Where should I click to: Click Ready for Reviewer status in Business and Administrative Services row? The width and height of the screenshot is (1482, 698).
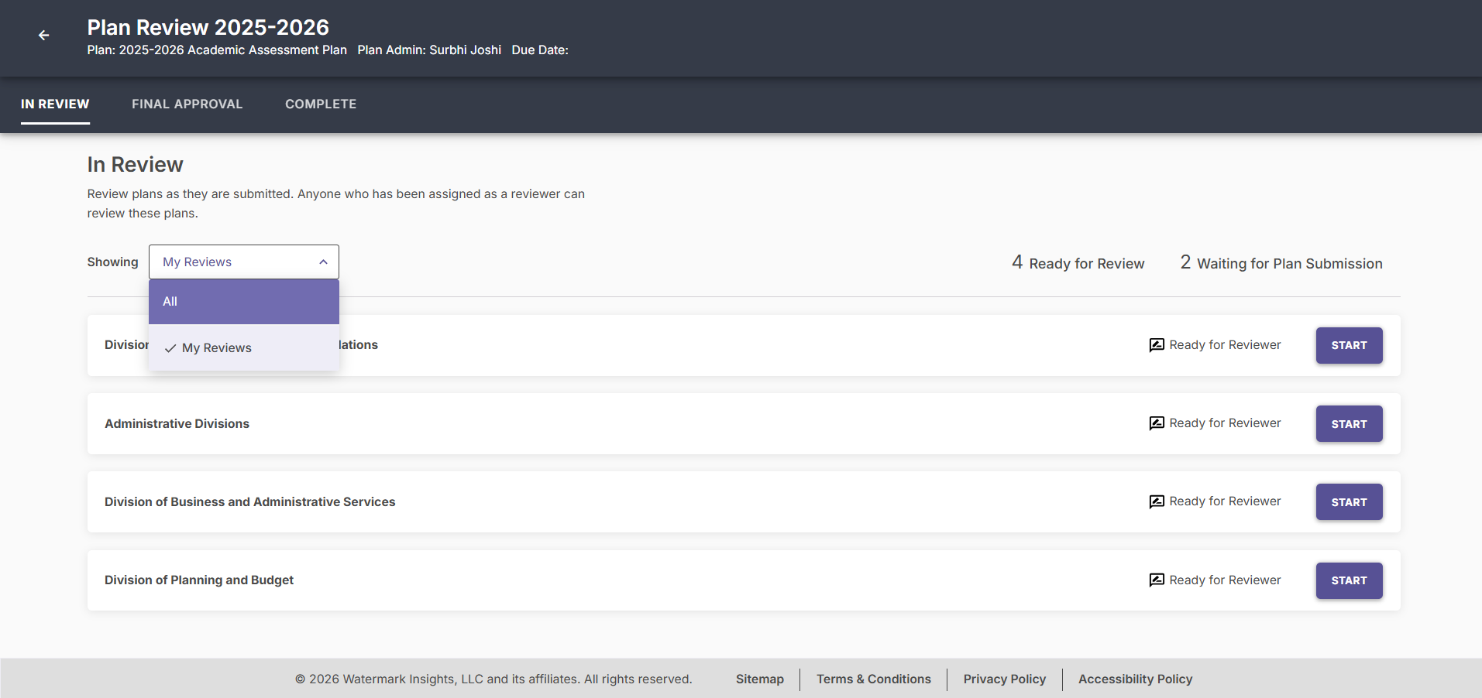[1225, 501]
